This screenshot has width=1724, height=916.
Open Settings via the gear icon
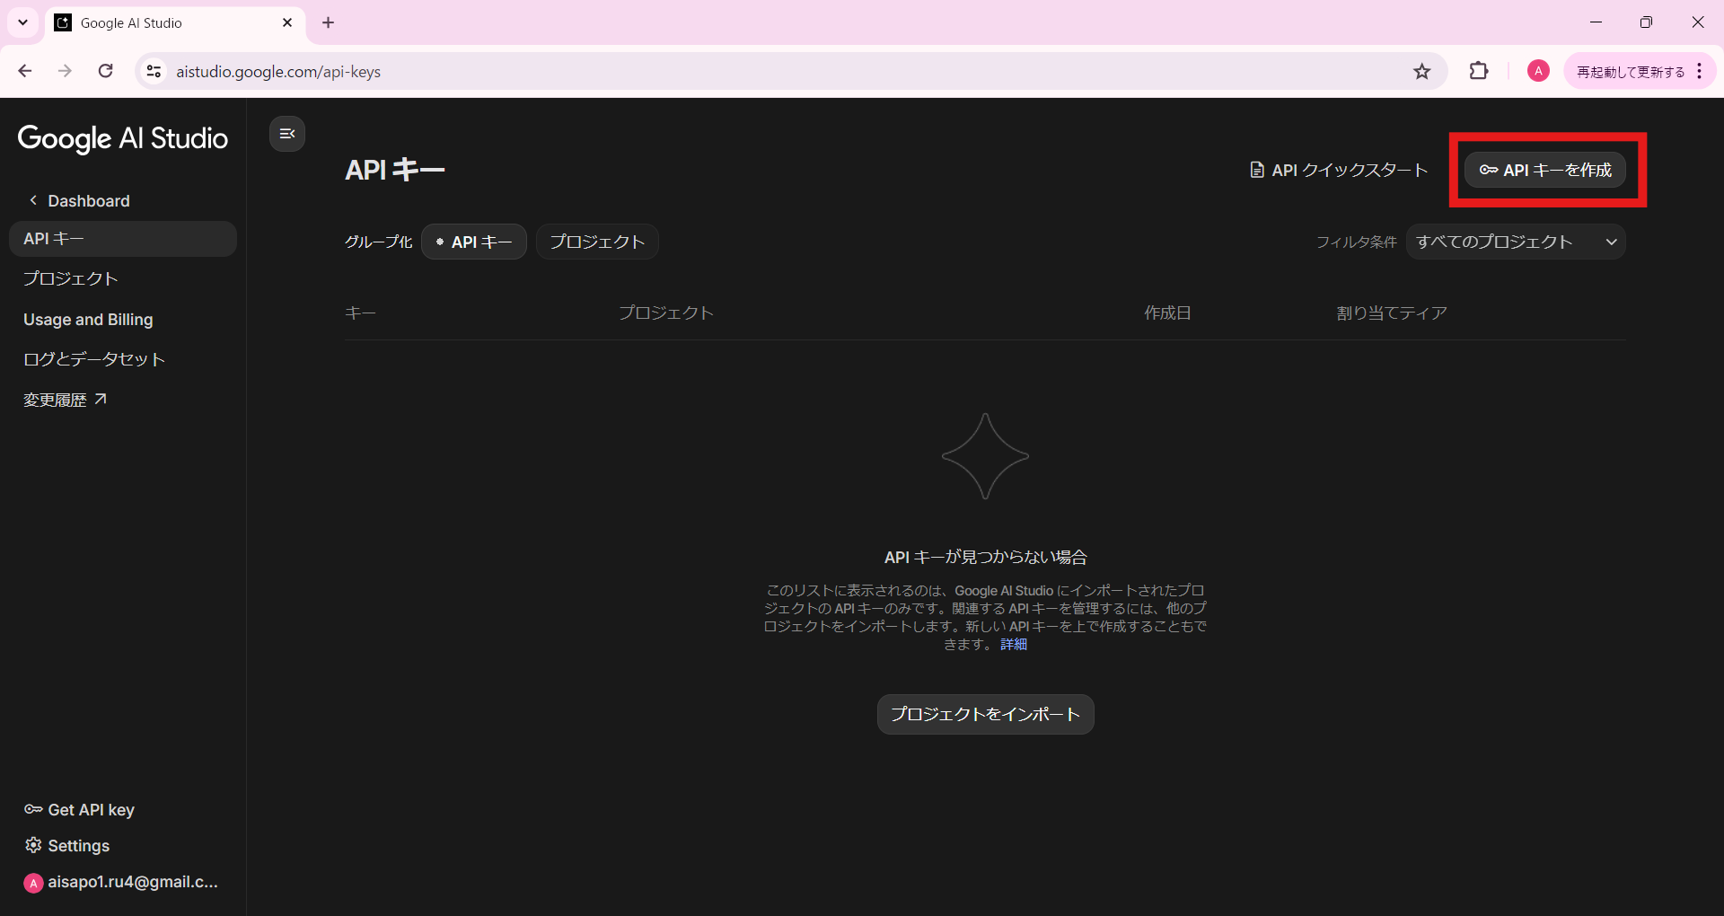pyautogui.click(x=33, y=845)
